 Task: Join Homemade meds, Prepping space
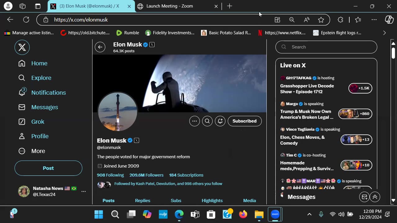tap(307, 166)
